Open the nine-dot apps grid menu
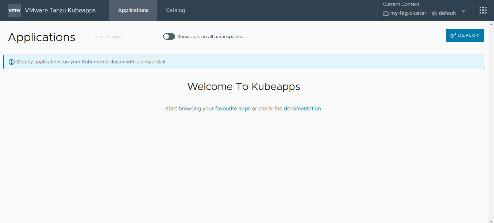The image size is (494, 223). [483, 10]
